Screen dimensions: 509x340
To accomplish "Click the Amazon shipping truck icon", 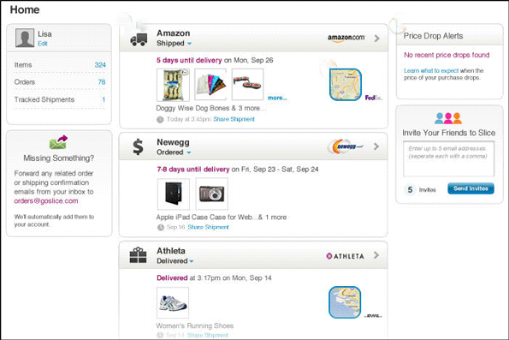I will 139,39.
